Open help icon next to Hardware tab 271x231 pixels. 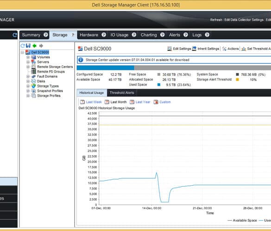pos(104,35)
